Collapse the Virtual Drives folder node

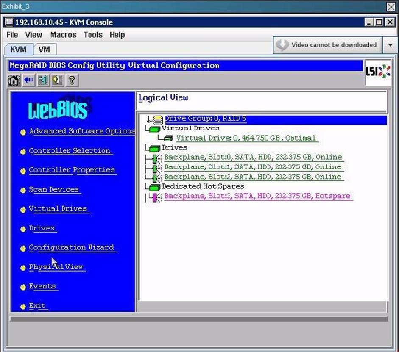pyautogui.click(x=152, y=128)
